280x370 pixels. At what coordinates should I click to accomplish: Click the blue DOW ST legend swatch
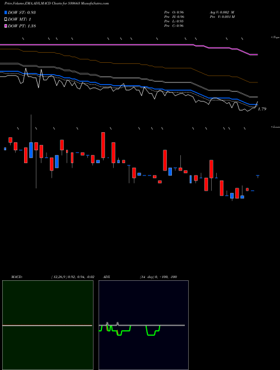tap(6, 12)
